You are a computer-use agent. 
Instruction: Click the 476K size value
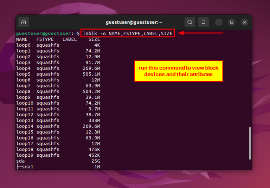tap(94, 150)
